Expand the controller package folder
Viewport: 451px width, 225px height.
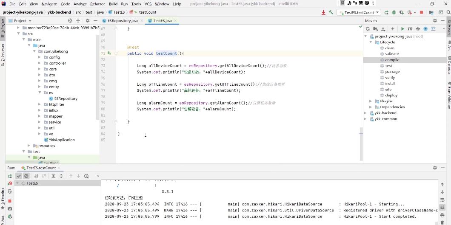(x=40, y=63)
